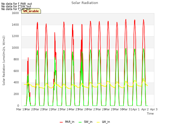170x127 pixels.
Task: Select the VR_arable annotation box
Action: (31, 11)
